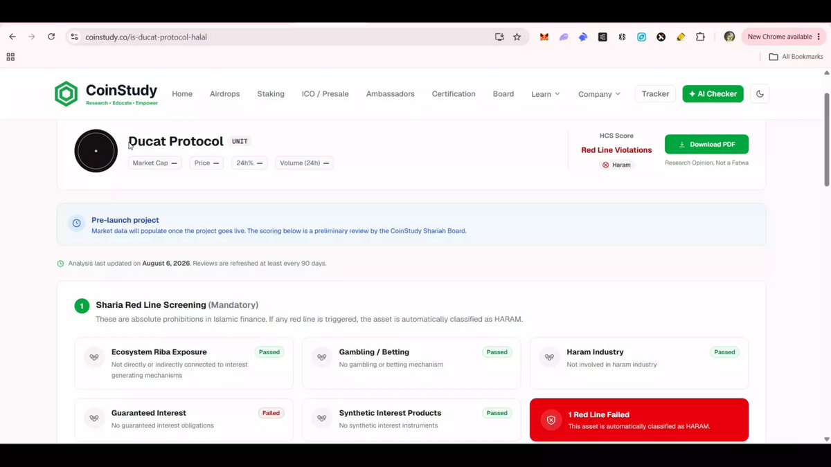Click the CoinStudy hexagon logo
831x467 pixels.
pos(66,93)
